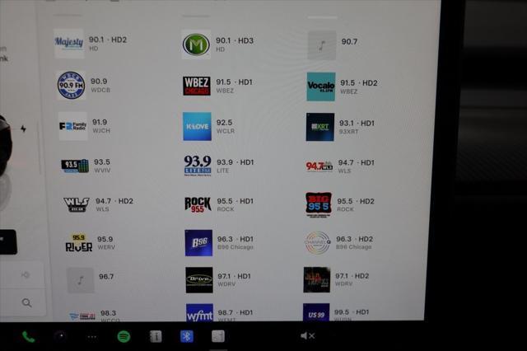Tune to the green M 90.1 HD3 logo
527x351 pixels.
click(x=196, y=44)
